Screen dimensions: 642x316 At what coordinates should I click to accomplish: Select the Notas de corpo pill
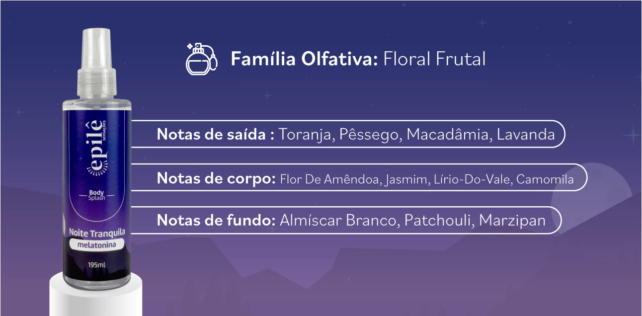pyautogui.click(x=360, y=177)
